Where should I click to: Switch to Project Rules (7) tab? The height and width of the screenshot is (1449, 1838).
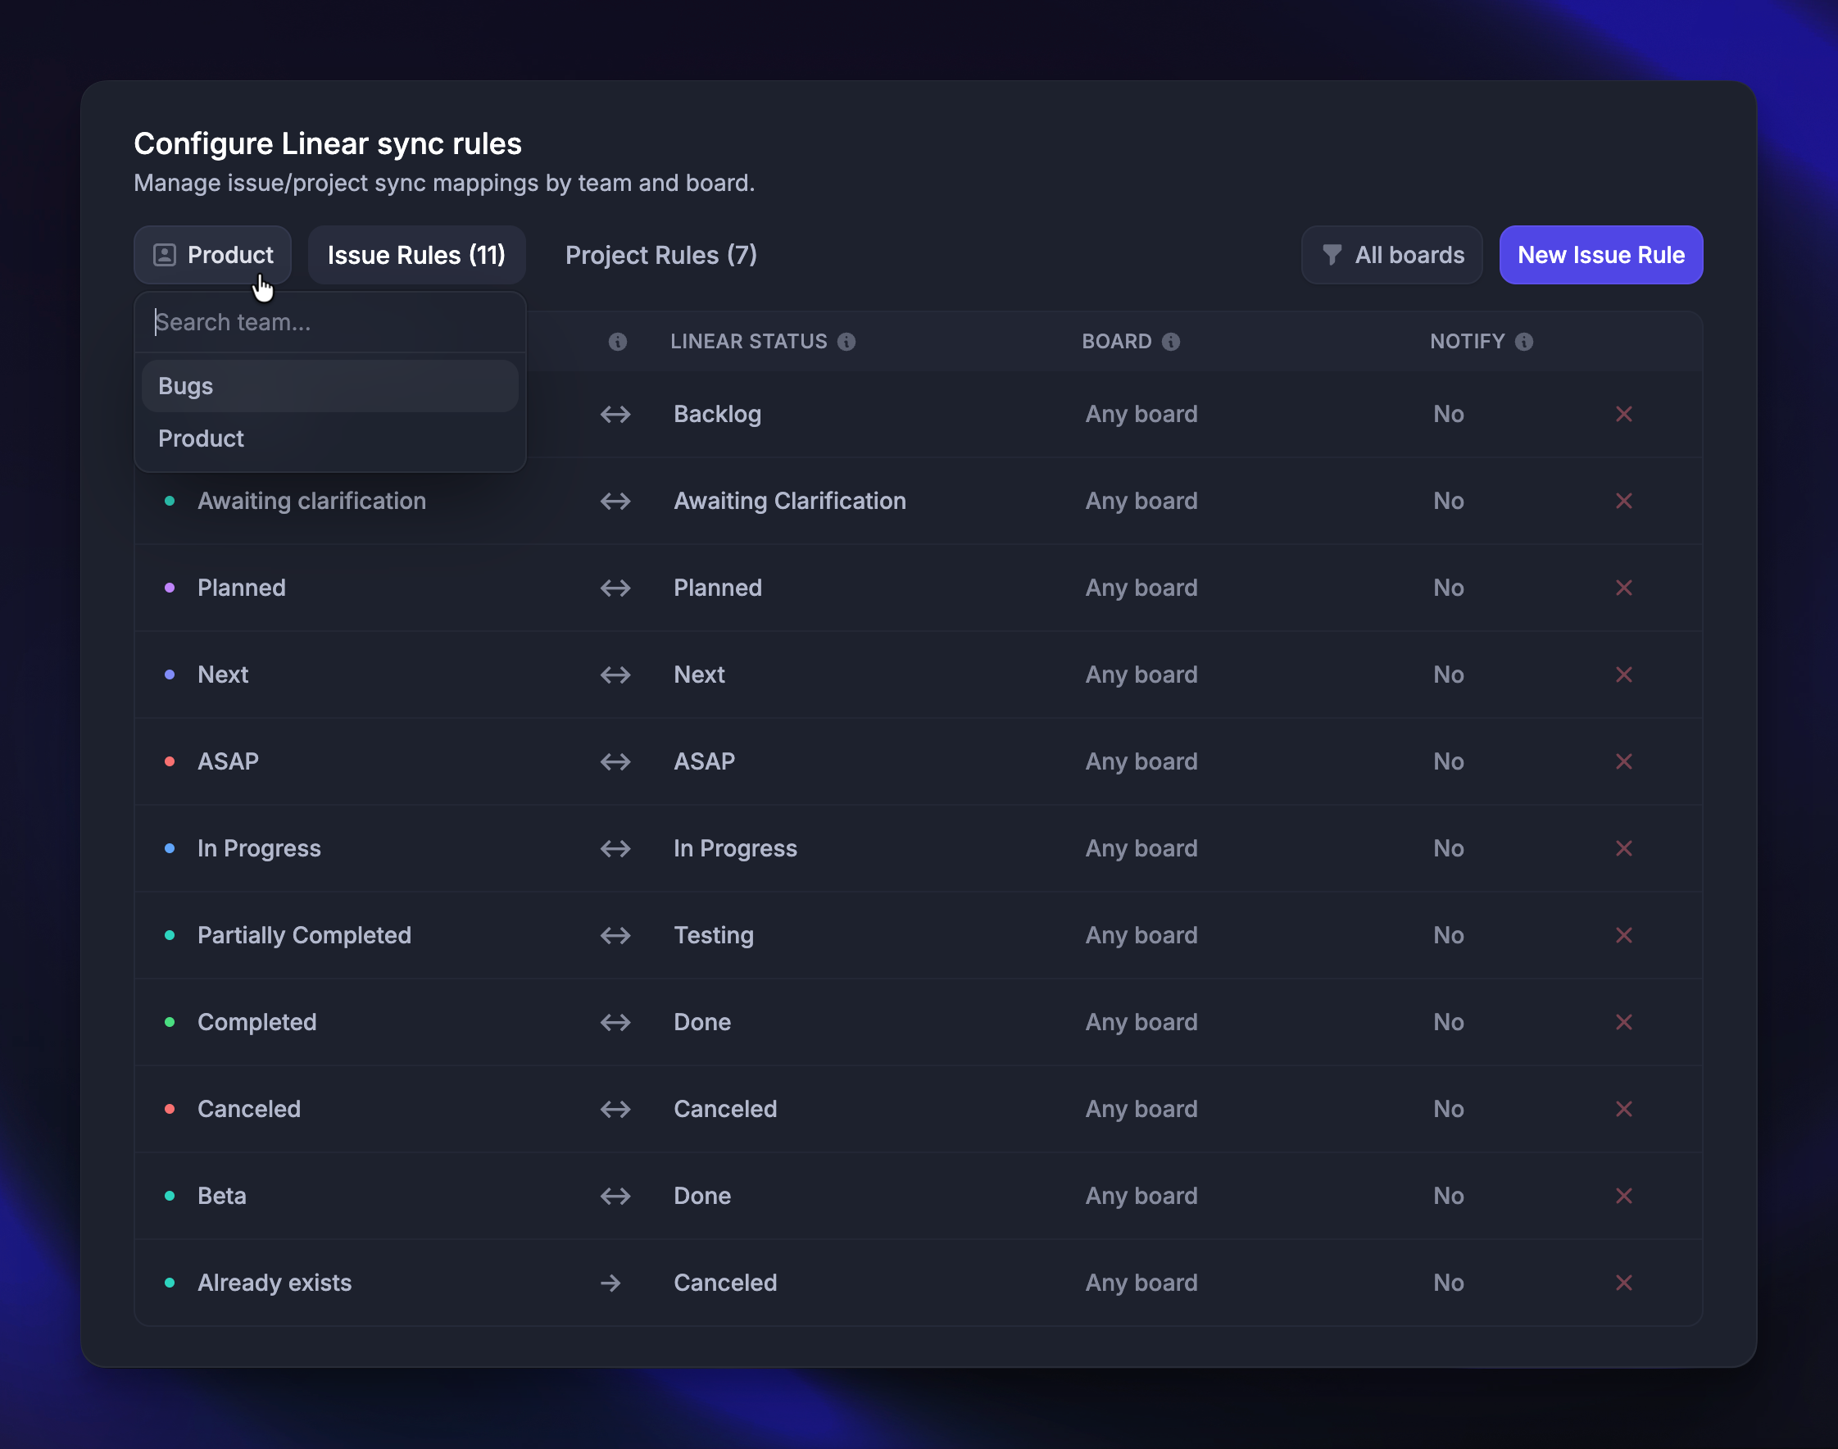(x=660, y=255)
